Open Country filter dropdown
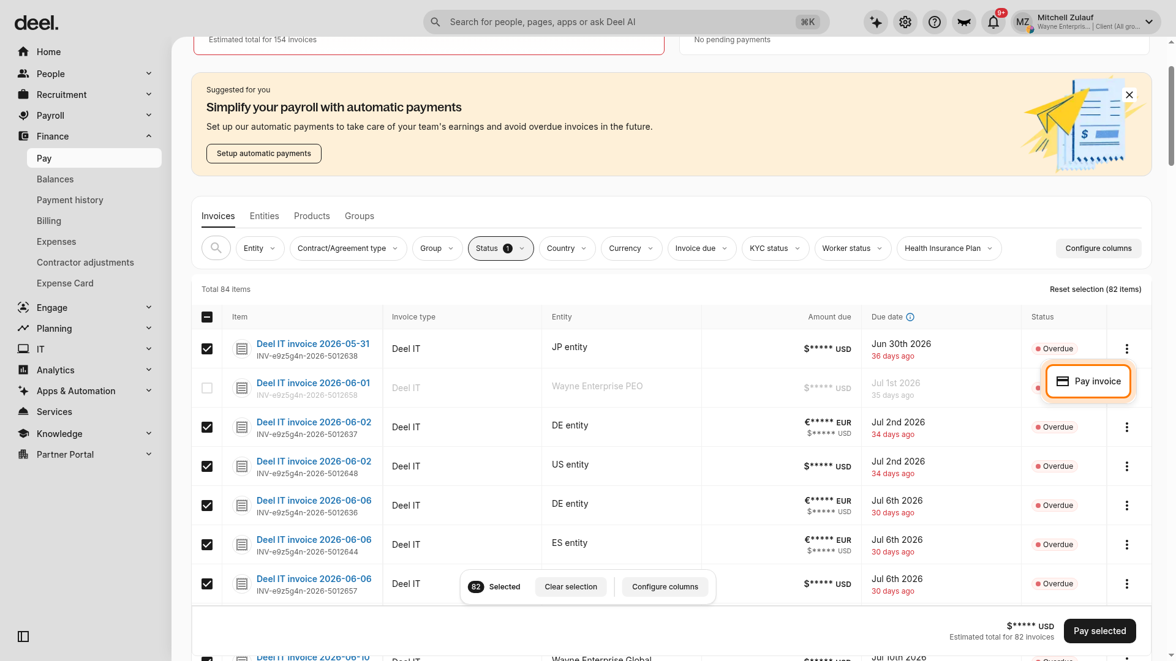Image resolution: width=1176 pixels, height=661 pixels. point(567,248)
